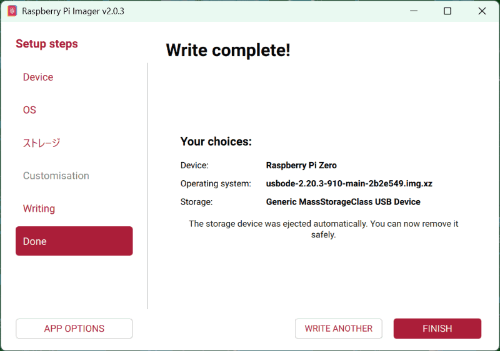This screenshot has width=500, height=351.
Task: Click the storage device ejected message
Action: tap(323, 229)
